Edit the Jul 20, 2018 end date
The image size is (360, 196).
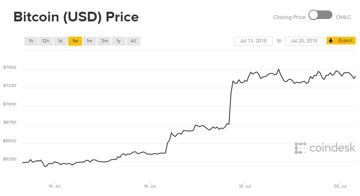(304, 41)
